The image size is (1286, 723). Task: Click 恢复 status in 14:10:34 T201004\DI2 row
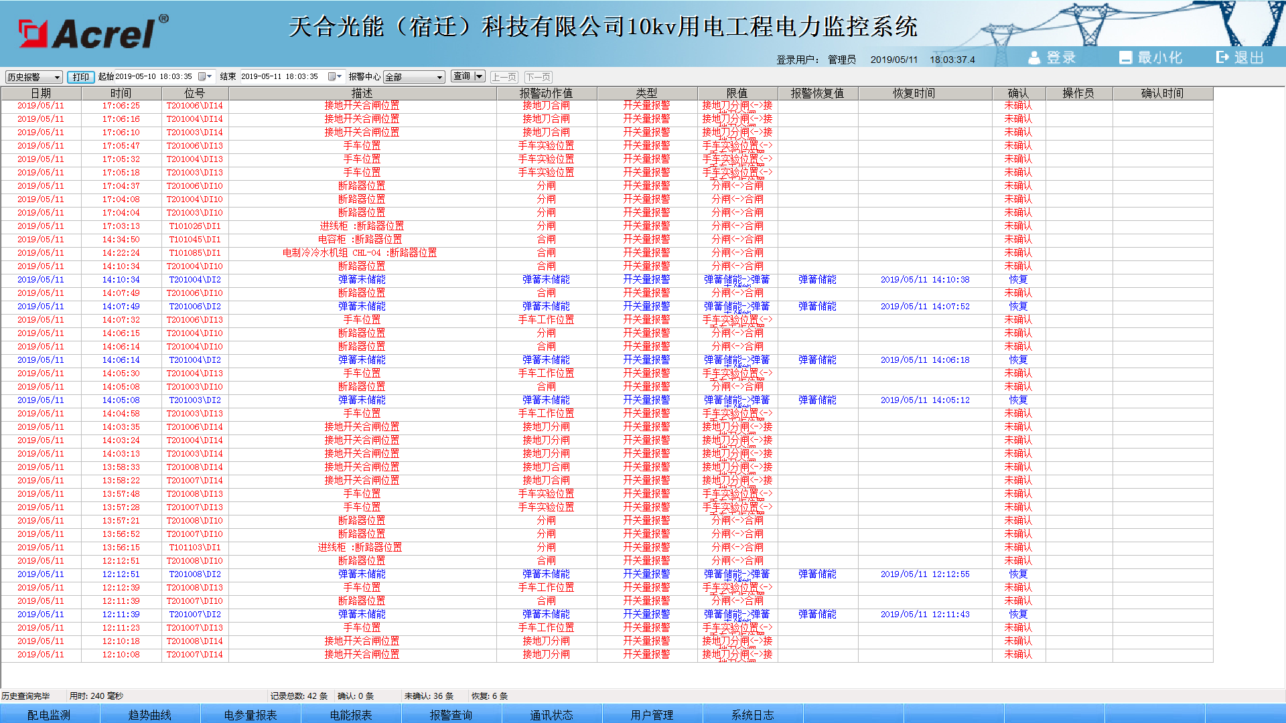[1019, 280]
